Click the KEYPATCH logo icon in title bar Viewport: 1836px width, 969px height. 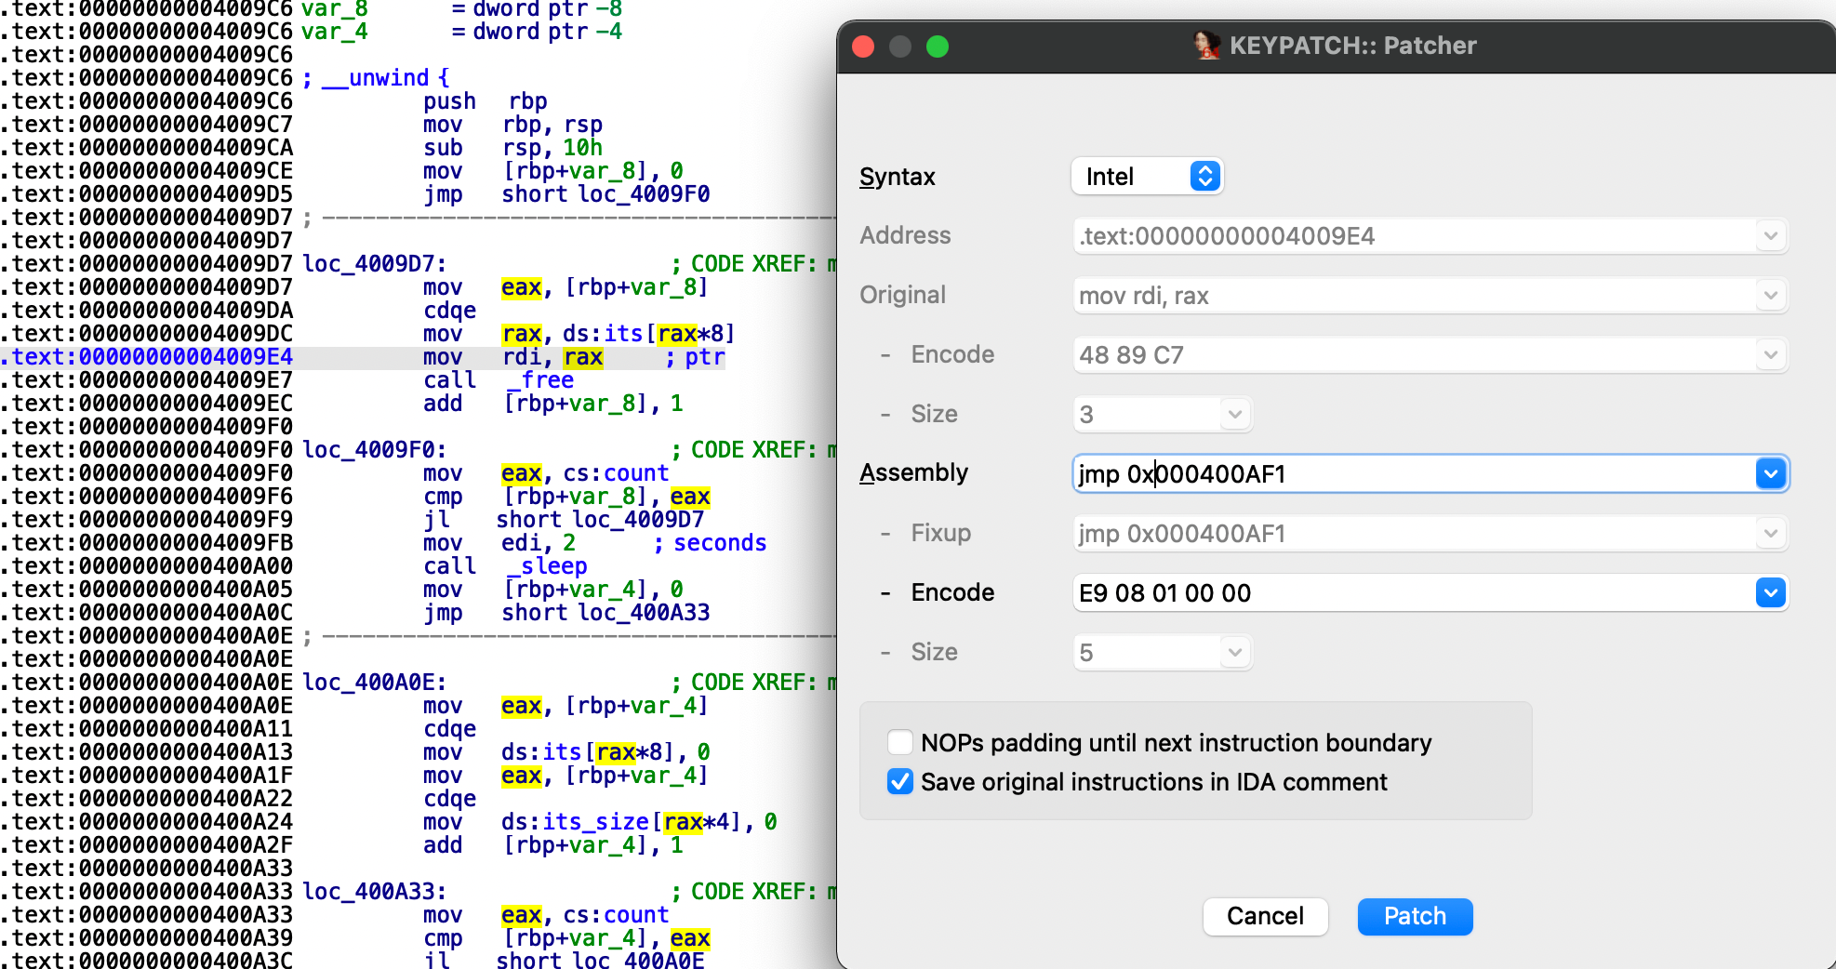[1206, 45]
